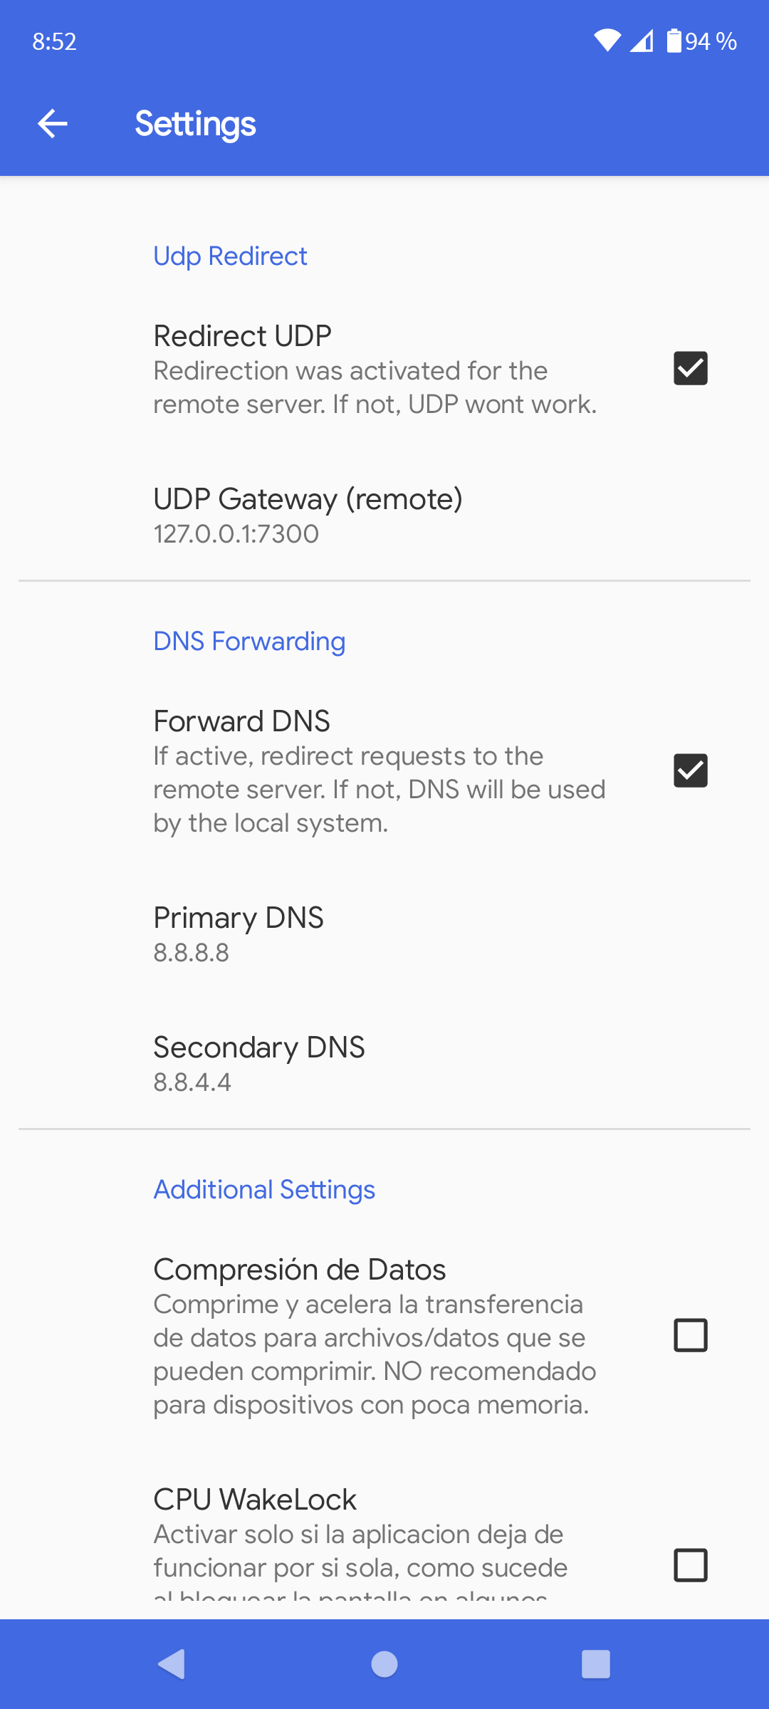The height and width of the screenshot is (1709, 769).
Task: Tap the Android home circle button
Action: pyautogui.click(x=384, y=1664)
